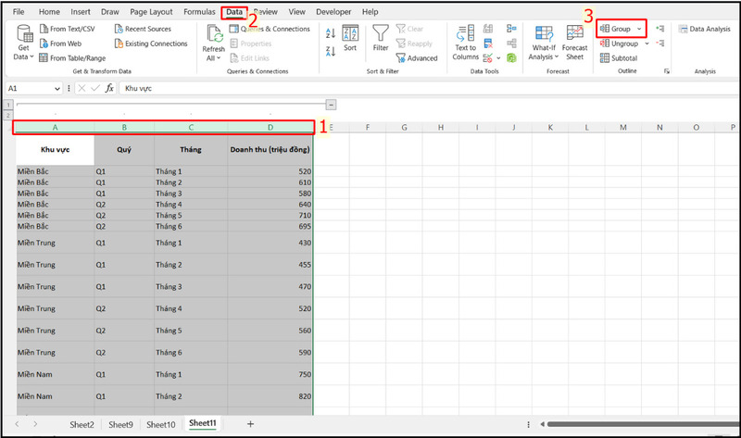Collapse column group with the minus button
This screenshot has width=741, height=438.
pyautogui.click(x=331, y=105)
